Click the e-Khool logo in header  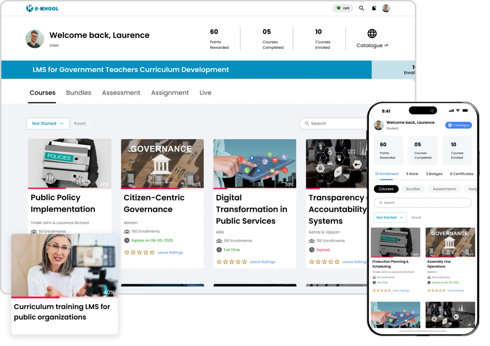42,8
